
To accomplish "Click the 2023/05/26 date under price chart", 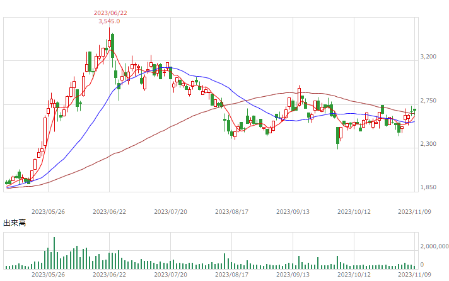I will [48, 212].
